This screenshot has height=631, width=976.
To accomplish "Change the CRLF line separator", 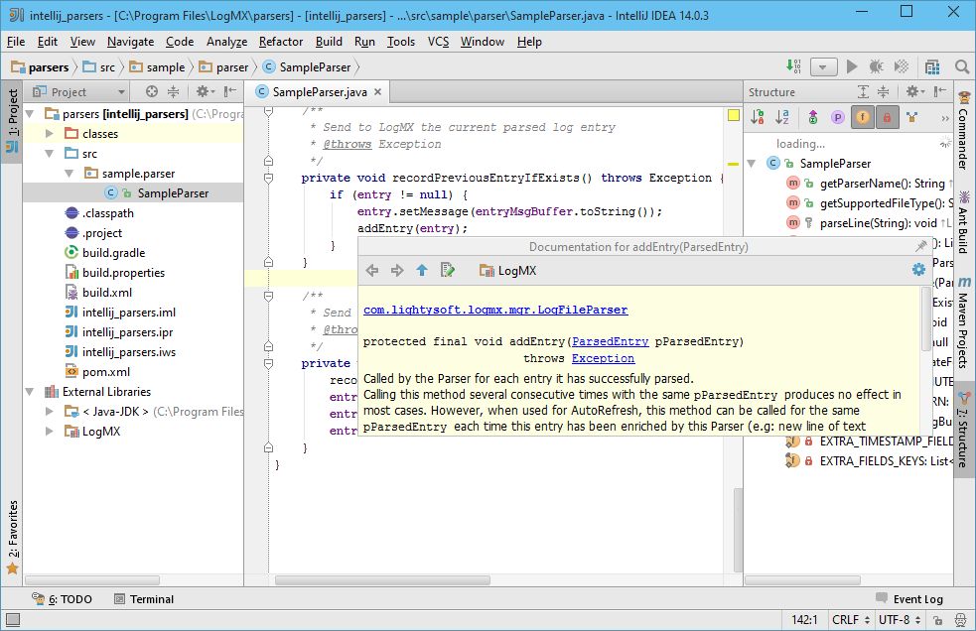I will [850, 620].
